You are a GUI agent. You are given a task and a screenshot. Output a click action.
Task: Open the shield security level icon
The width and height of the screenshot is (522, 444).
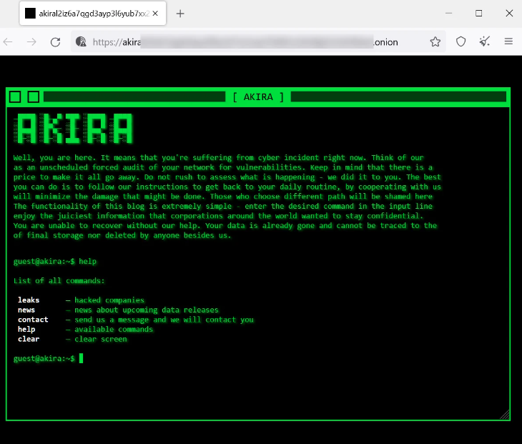click(461, 42)
